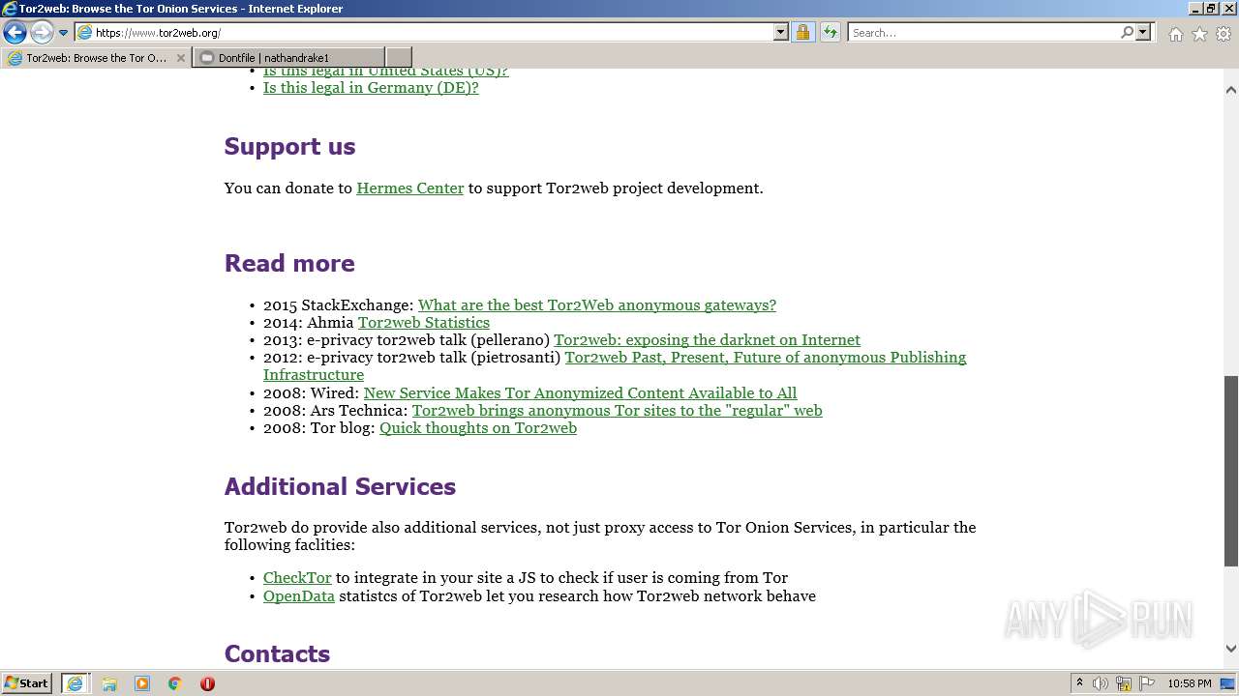Open Wired 'New Service Makes Tor Anonymized Content' link
The height and width of the screenshot is (696, 1239).
pos(580,392)
